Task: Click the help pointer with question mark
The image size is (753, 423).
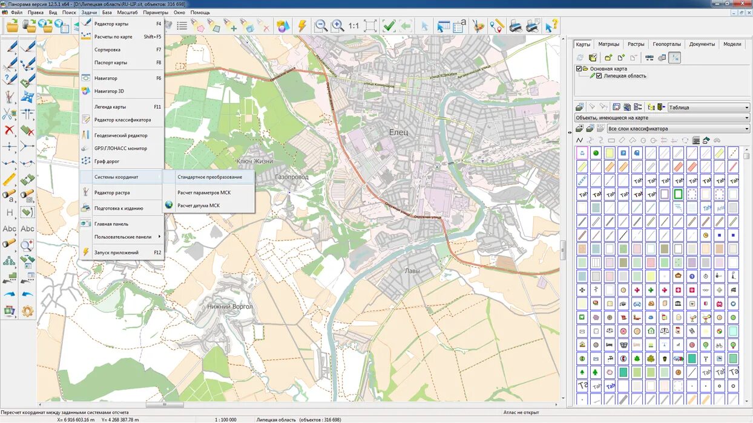Action: point(551,25)
